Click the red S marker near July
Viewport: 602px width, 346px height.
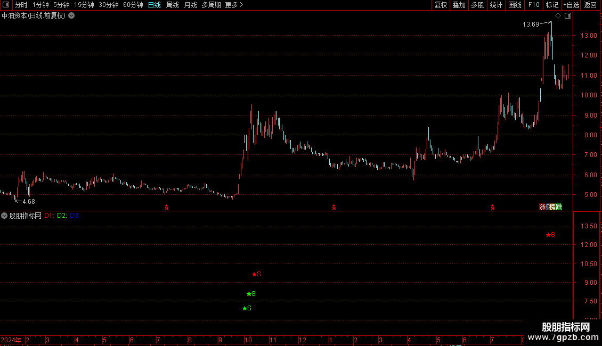coord(167,208)
